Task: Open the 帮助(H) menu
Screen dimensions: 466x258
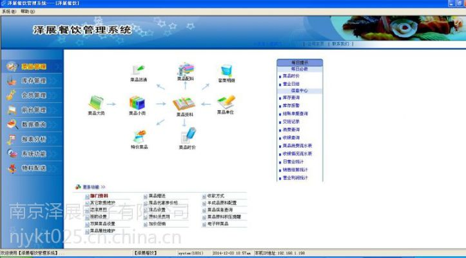Action: pyautogui.click(x=28, y=12)
